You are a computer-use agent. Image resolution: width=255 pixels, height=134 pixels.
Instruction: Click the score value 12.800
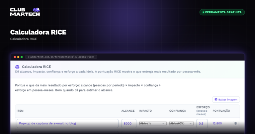217,123
